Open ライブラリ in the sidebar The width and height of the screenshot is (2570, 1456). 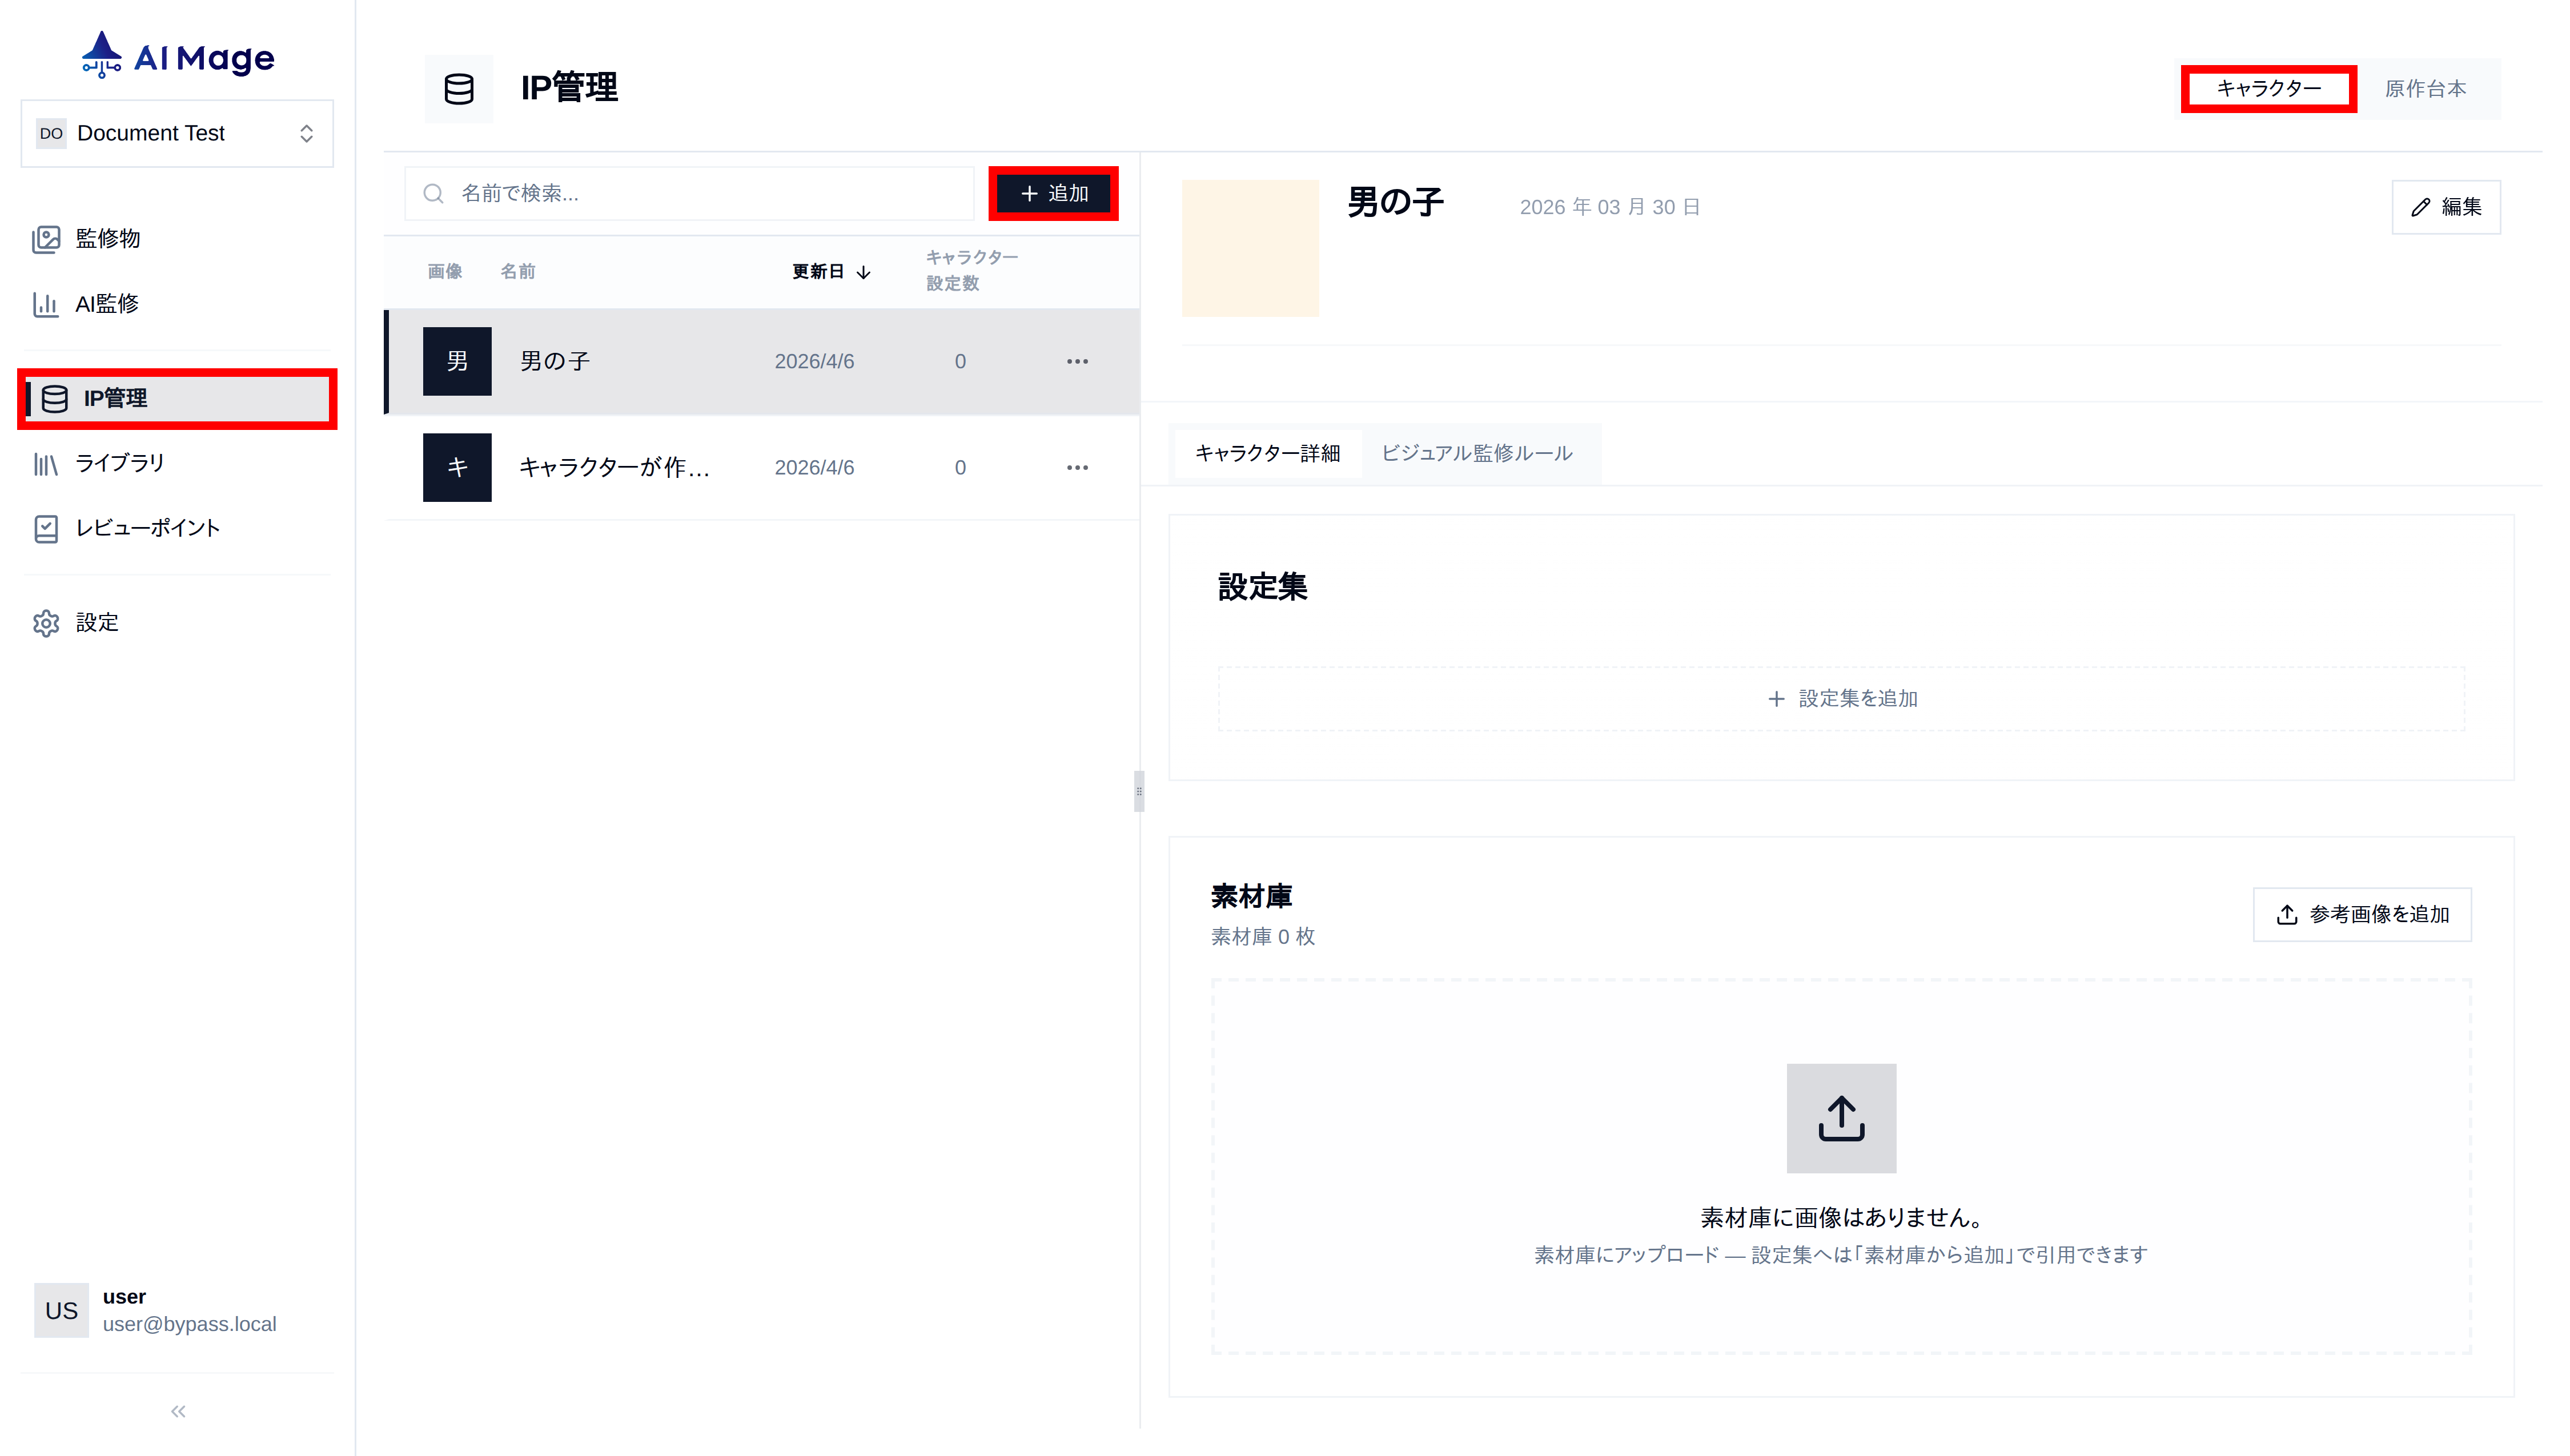click(177, 463)
